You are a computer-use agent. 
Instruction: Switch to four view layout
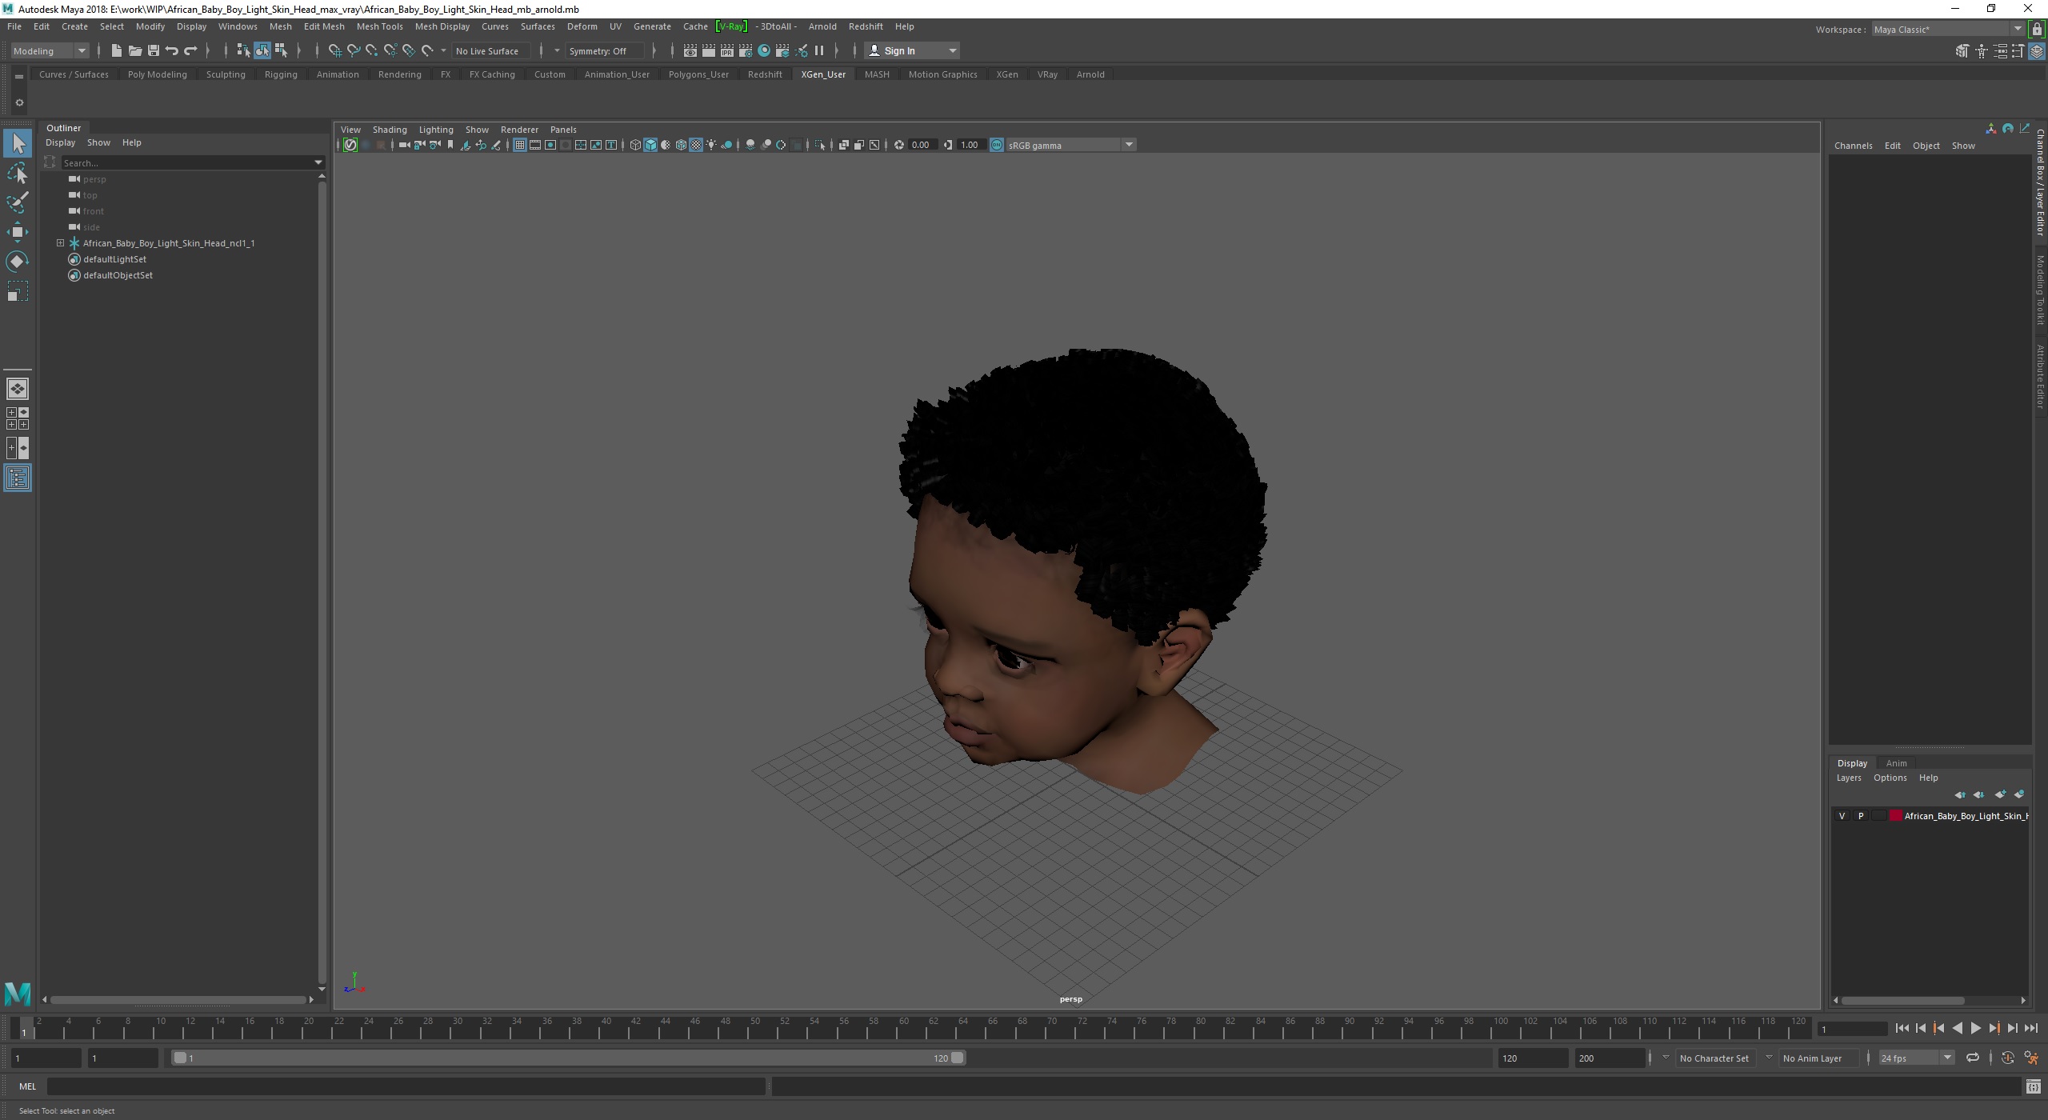pyautogui.click(x=18, y=418)
